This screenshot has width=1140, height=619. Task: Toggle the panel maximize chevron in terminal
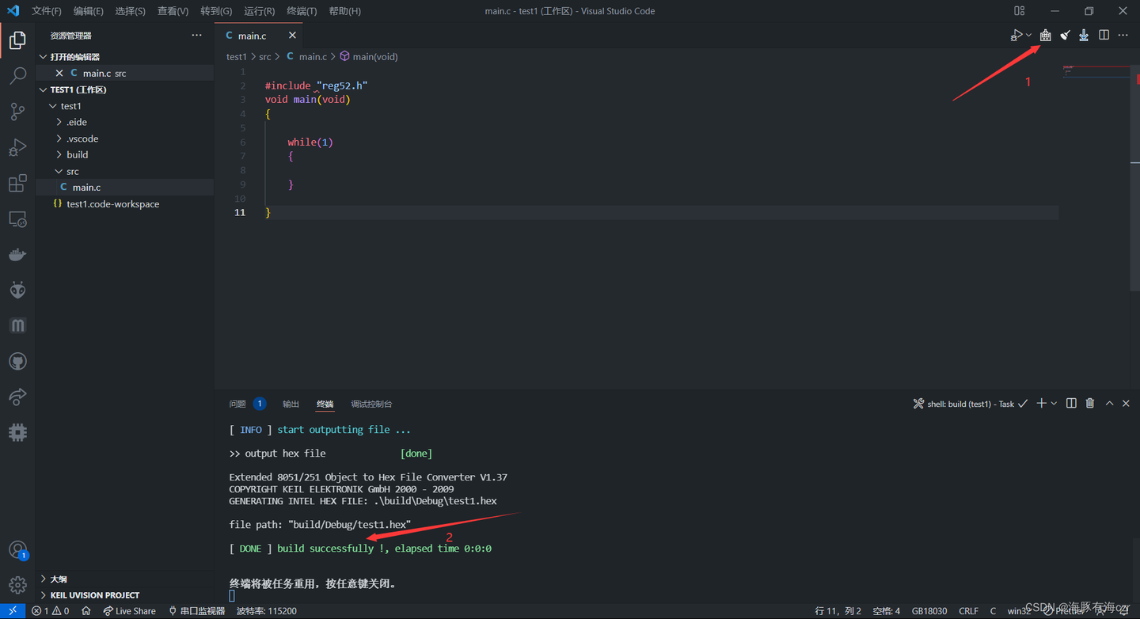(x=1109, y=403)
